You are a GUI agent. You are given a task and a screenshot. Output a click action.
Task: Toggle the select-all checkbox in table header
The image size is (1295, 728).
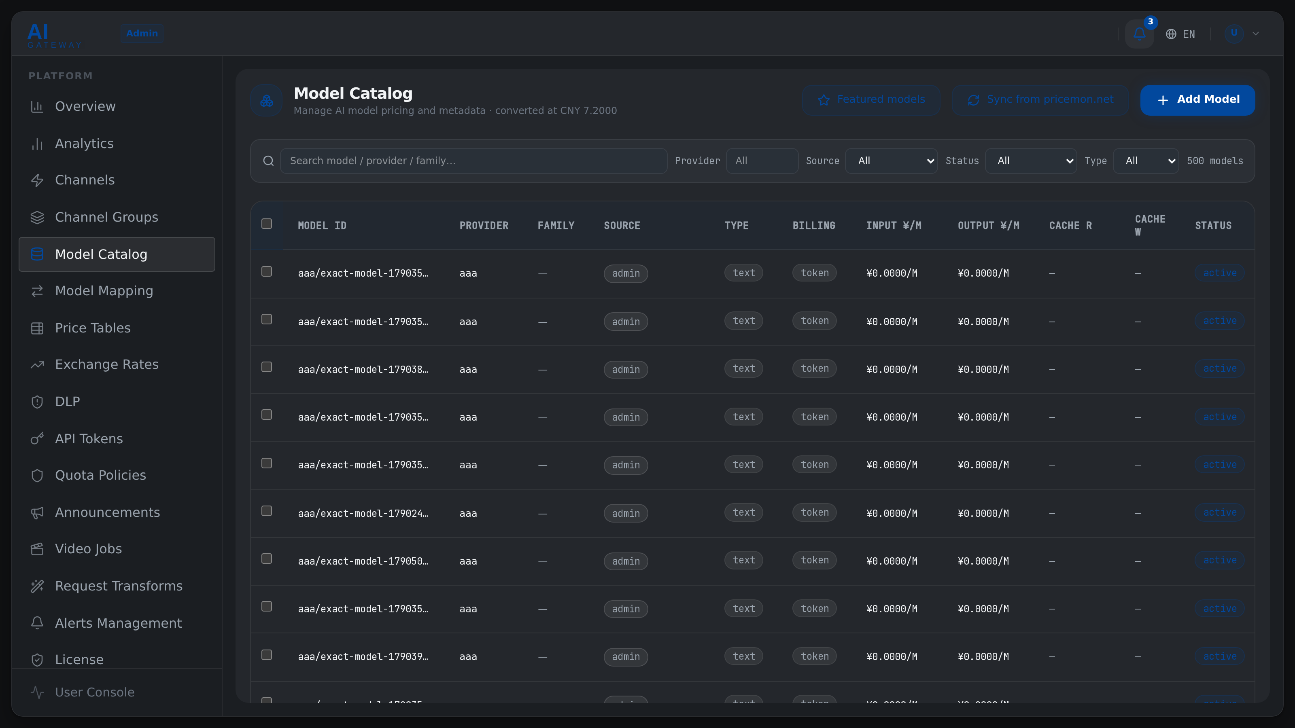coord(267,224)
